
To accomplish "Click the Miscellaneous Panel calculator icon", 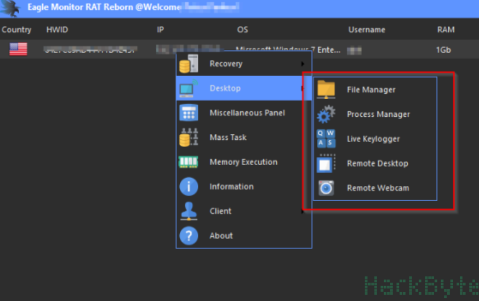I will click(189, 113).
